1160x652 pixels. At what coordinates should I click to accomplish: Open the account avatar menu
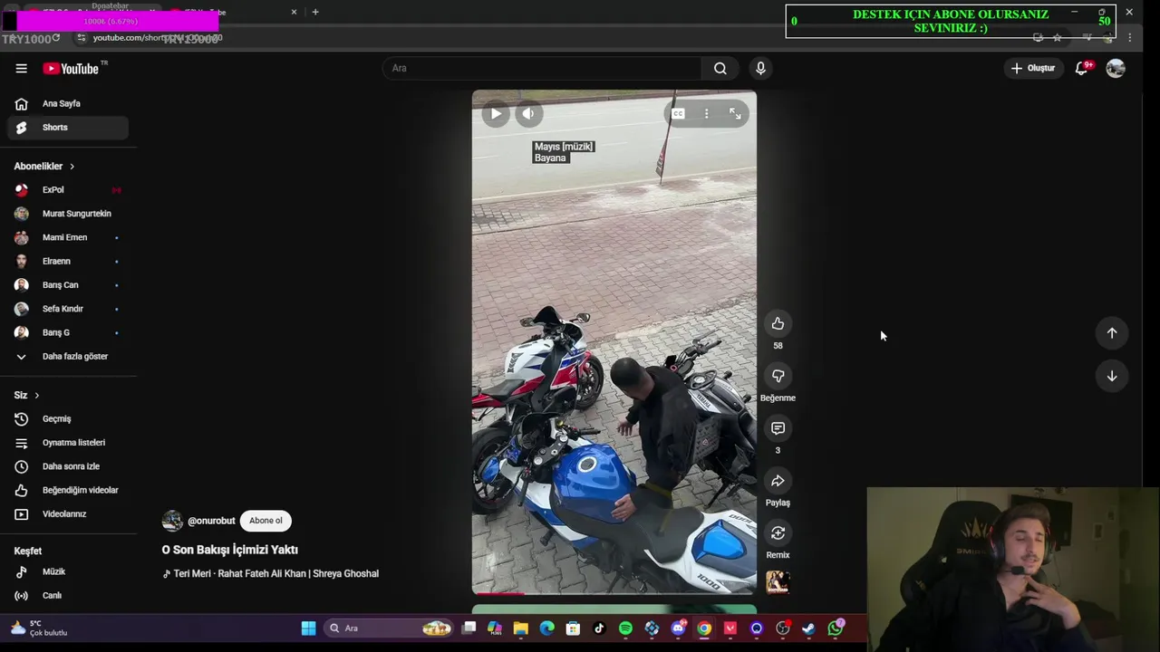(x=1116, y=68)
